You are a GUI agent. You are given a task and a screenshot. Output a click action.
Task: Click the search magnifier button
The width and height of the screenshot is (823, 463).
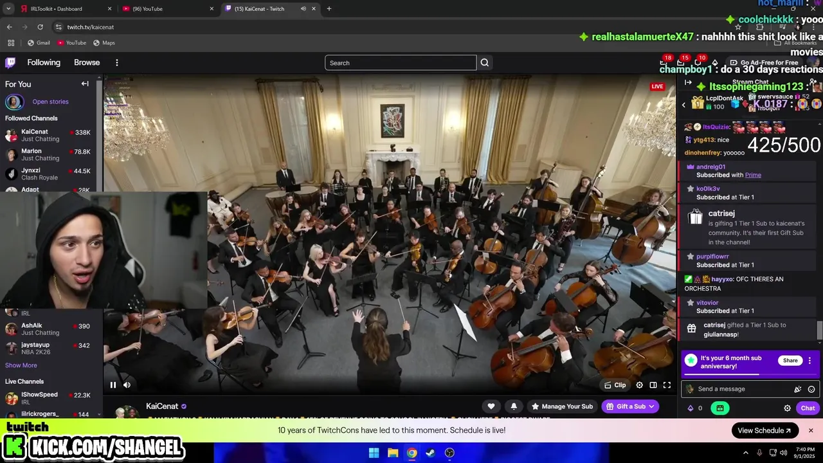(485, 62)
